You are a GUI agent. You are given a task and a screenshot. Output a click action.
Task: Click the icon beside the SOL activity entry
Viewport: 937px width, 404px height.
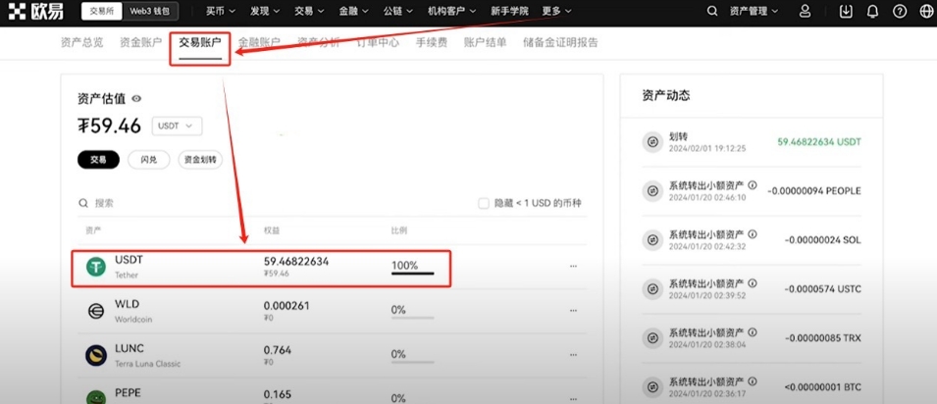(652, 240)
